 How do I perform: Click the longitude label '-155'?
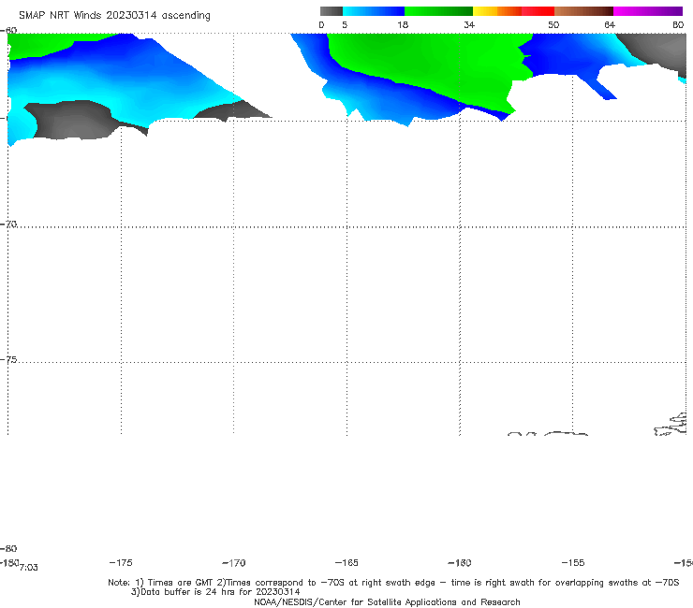(x=573, y=563)
